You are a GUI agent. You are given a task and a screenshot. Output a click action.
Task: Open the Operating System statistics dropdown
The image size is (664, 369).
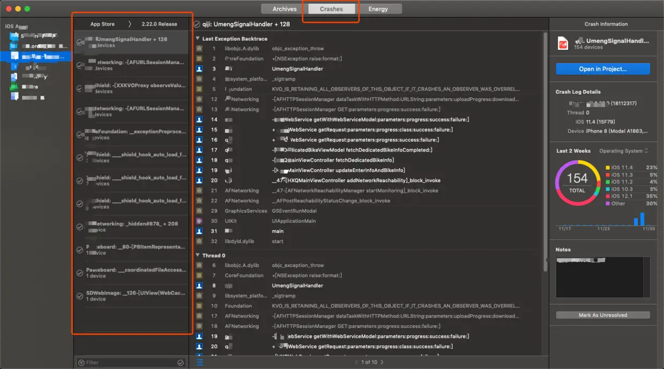(624, 151)
